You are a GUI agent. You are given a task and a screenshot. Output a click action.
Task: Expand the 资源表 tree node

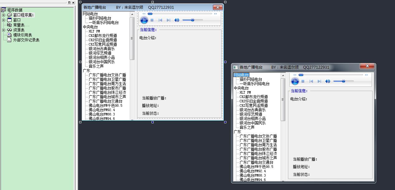tap(3, 30)
